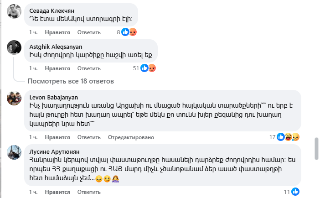Expand all 18 replies to Astghik's comment
320x198 pixels.
[x=70, y=81]
